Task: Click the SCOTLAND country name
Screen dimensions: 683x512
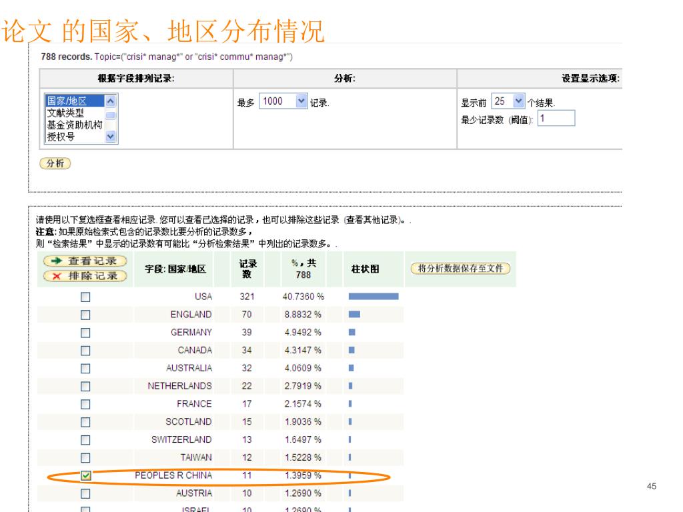Action: (189, 421)
